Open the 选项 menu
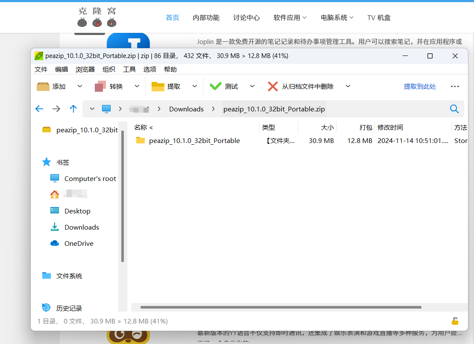The image size is (474, 344). tap(149, 70)
